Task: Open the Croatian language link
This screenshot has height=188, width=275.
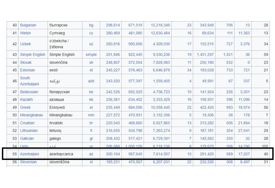Action: 27,123
